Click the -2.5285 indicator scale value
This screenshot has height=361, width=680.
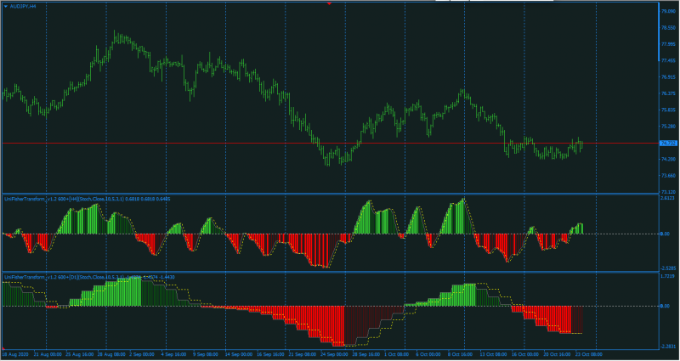click(x=667, y=268)
